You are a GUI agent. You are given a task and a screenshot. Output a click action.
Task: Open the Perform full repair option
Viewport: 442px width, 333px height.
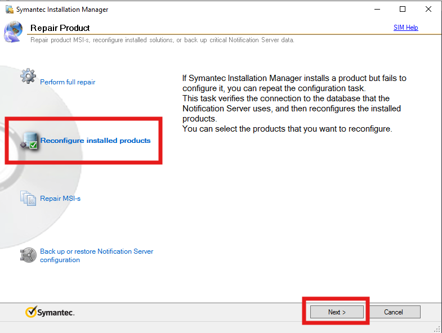point(68,82)
